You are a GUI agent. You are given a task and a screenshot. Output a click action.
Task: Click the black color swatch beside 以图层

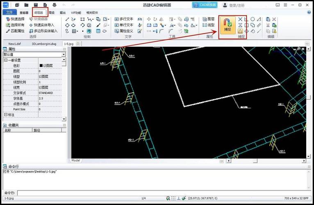coord(41,66)
